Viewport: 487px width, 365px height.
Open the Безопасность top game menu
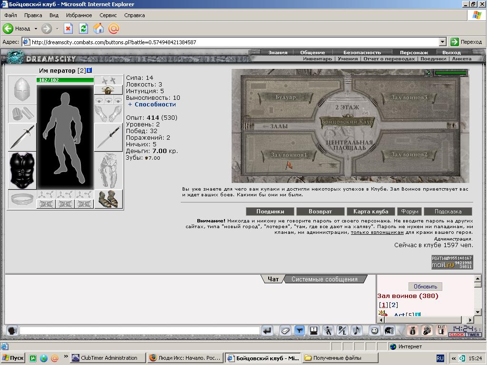tap(362, 52)
